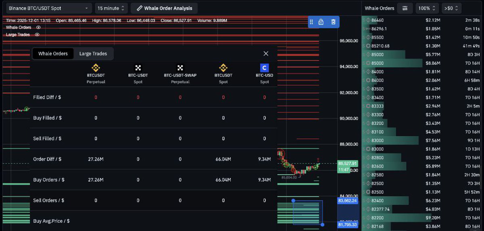
Task: Click the Order Diff / $ row label
Action: pos(47,159)
